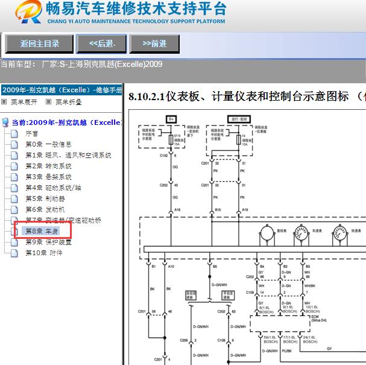Image resolution: width=366 pixels, height=365 pixels.
Task: Open 第9章 保护装置
Action: point(48,242)
